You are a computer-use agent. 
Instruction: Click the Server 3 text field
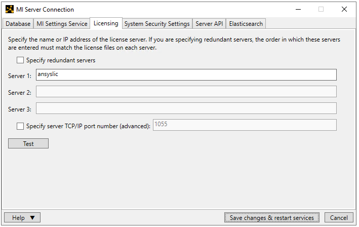pos(186,108)
